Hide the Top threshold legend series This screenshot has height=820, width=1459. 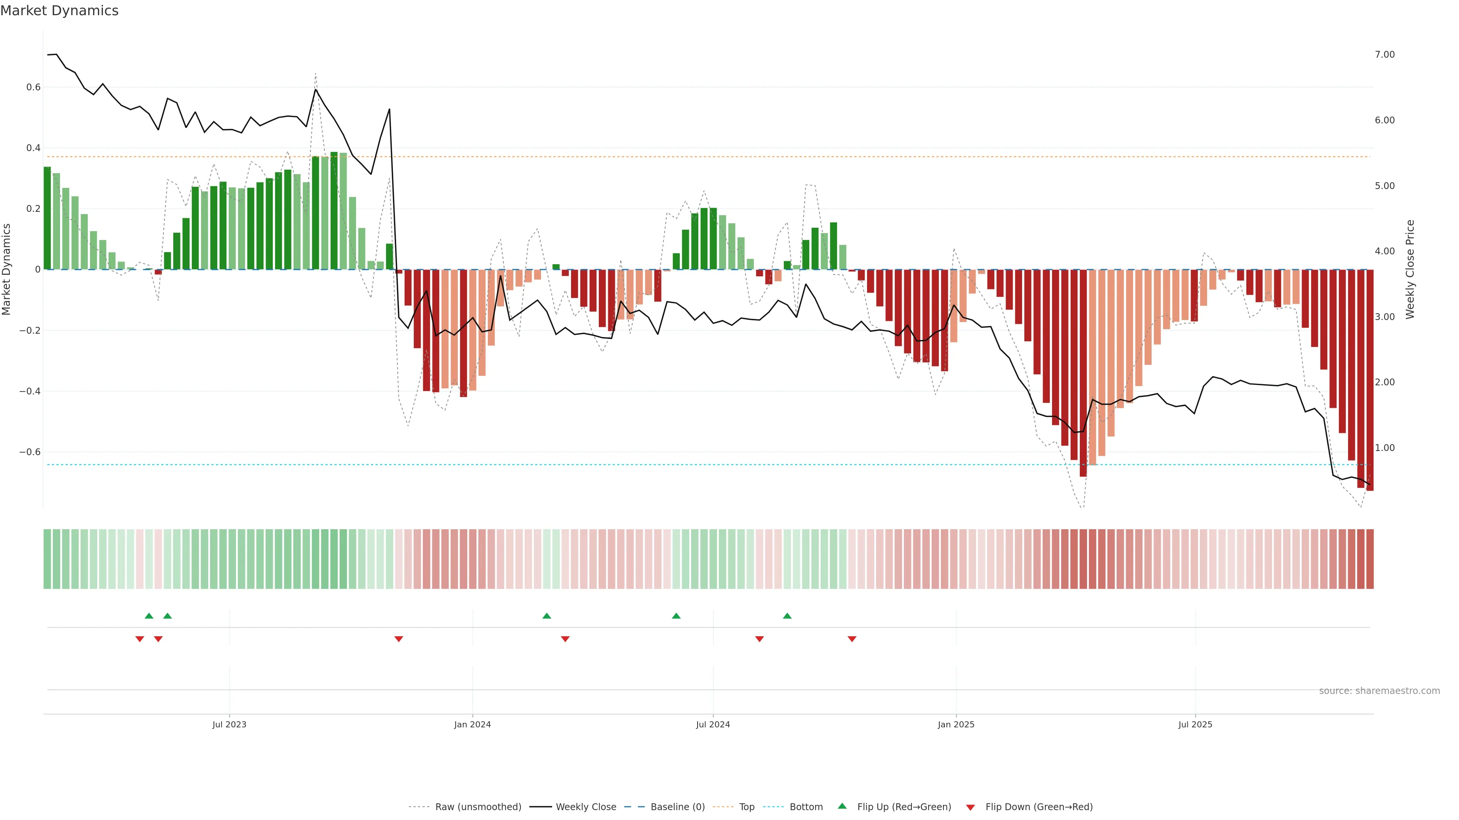(x=747, y=807)
